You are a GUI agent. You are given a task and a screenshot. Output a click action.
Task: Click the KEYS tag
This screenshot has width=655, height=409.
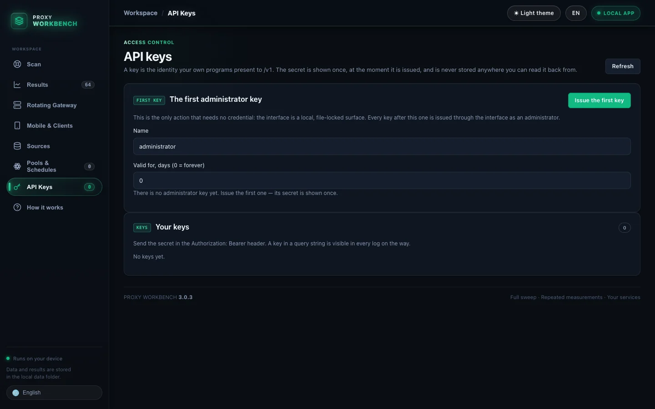(142, 228)
